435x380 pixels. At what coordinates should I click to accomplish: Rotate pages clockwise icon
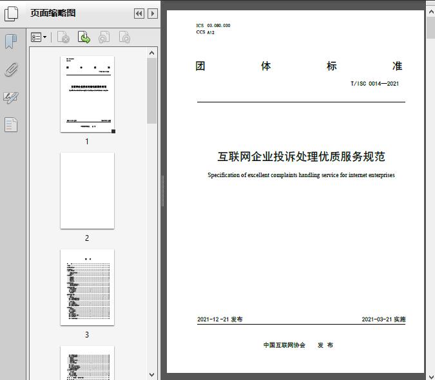[x=124, y=38]
